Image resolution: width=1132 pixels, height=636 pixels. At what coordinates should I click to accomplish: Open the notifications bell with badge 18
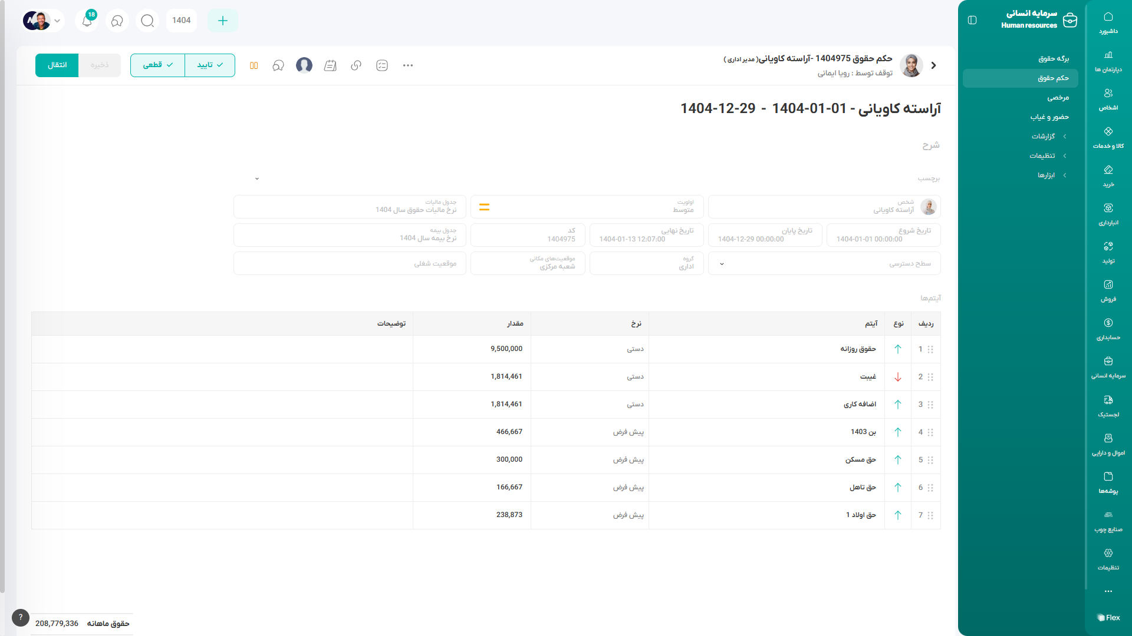(87, 21)
